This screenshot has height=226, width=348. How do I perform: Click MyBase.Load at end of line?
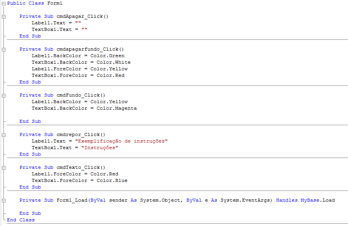[317, 200]
